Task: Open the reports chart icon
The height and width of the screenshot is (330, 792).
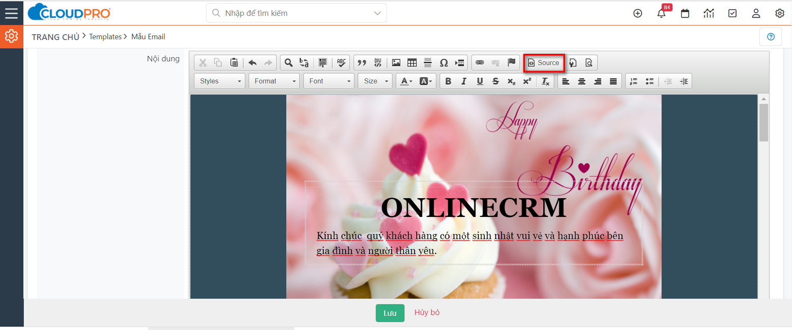Action: (x=709, y=13)
